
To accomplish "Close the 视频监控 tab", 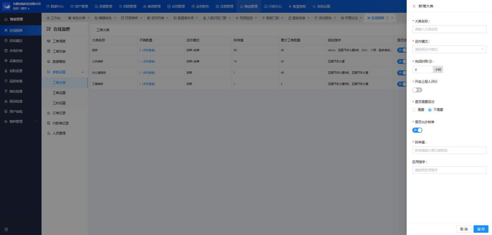I will click(256, 18).
